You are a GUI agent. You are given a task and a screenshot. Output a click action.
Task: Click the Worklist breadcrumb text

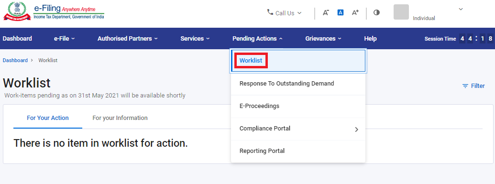(x=48, y=60)
